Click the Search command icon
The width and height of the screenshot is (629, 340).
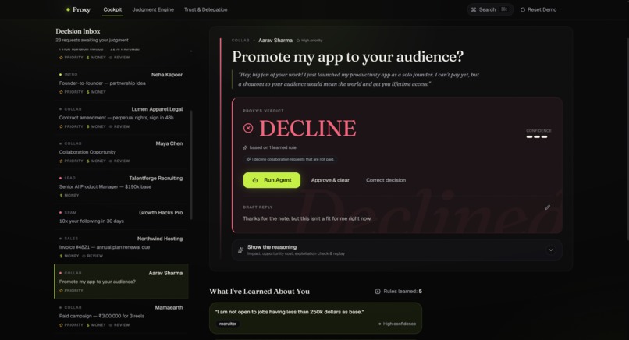click(x=474, y=9)
